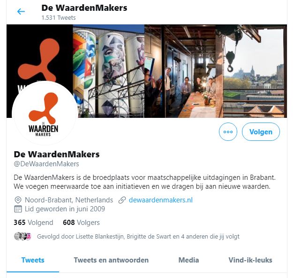The height and width of the screenshot is (278, 294).
Task: Click the meeting room header photo
Action: tap(180, 71)
